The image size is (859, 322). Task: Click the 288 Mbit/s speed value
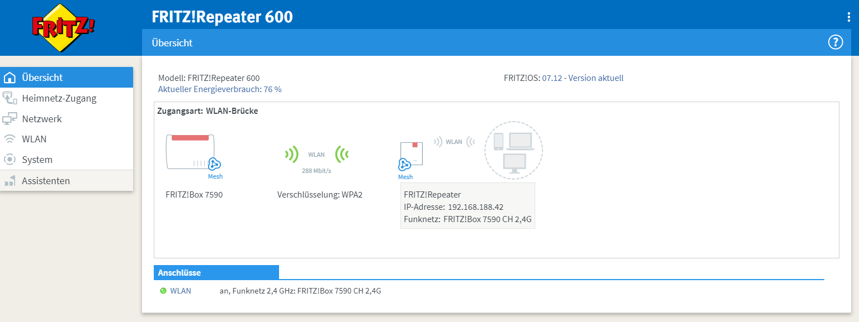pyautogui.click(x=317, y=171)
